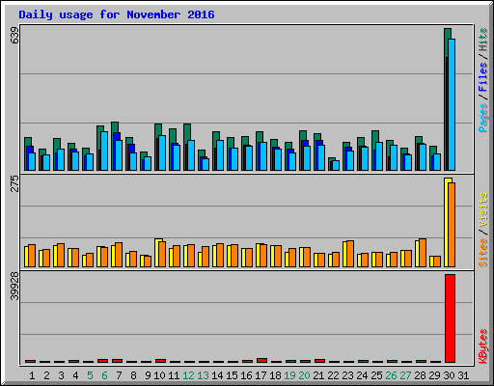
Task: Click the tall red KBytes bar for day 30
Action: tap(450, 318)
